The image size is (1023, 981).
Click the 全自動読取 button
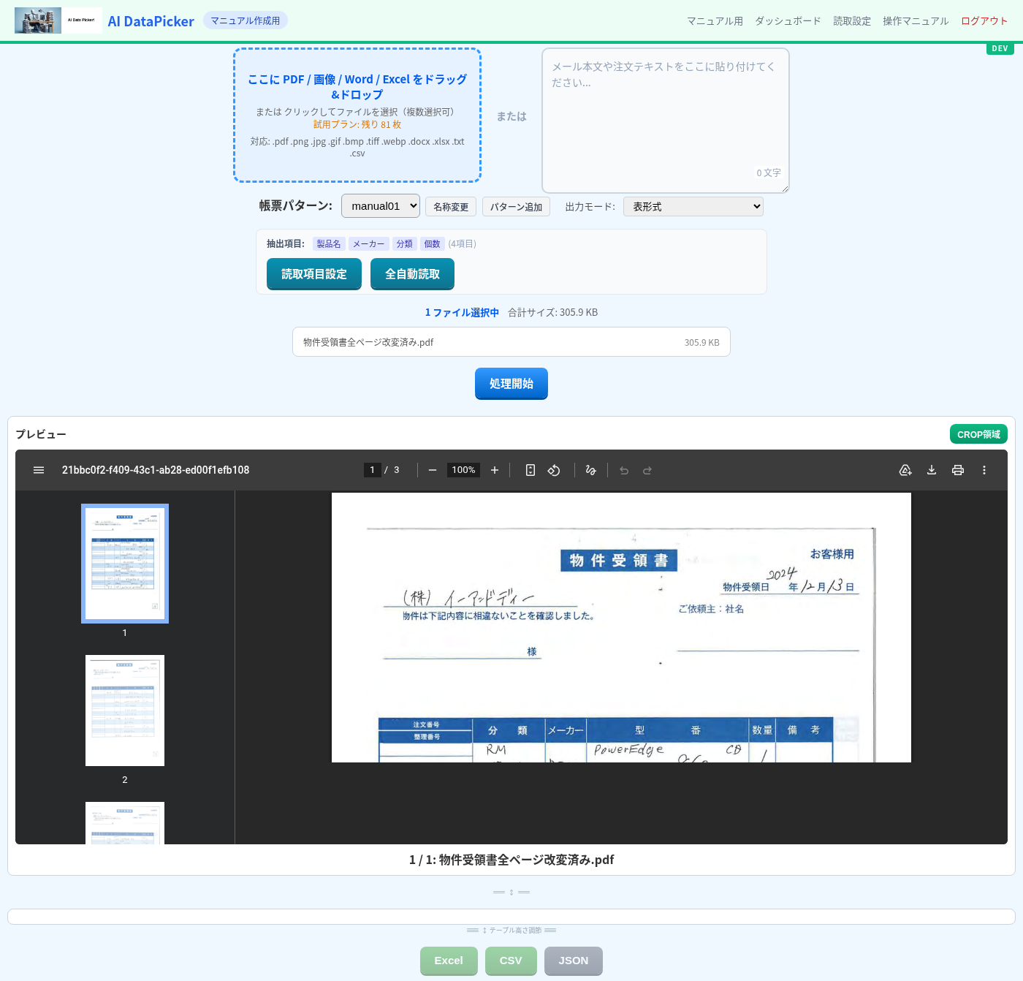412,274
